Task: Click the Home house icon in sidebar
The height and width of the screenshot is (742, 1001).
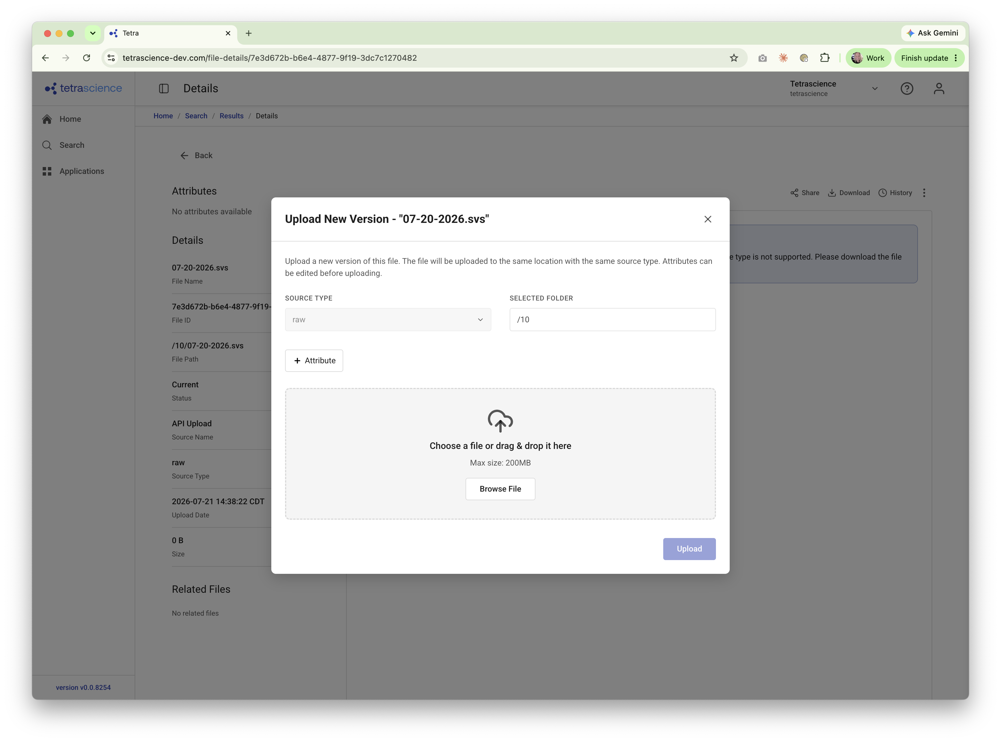Action: 47,119
